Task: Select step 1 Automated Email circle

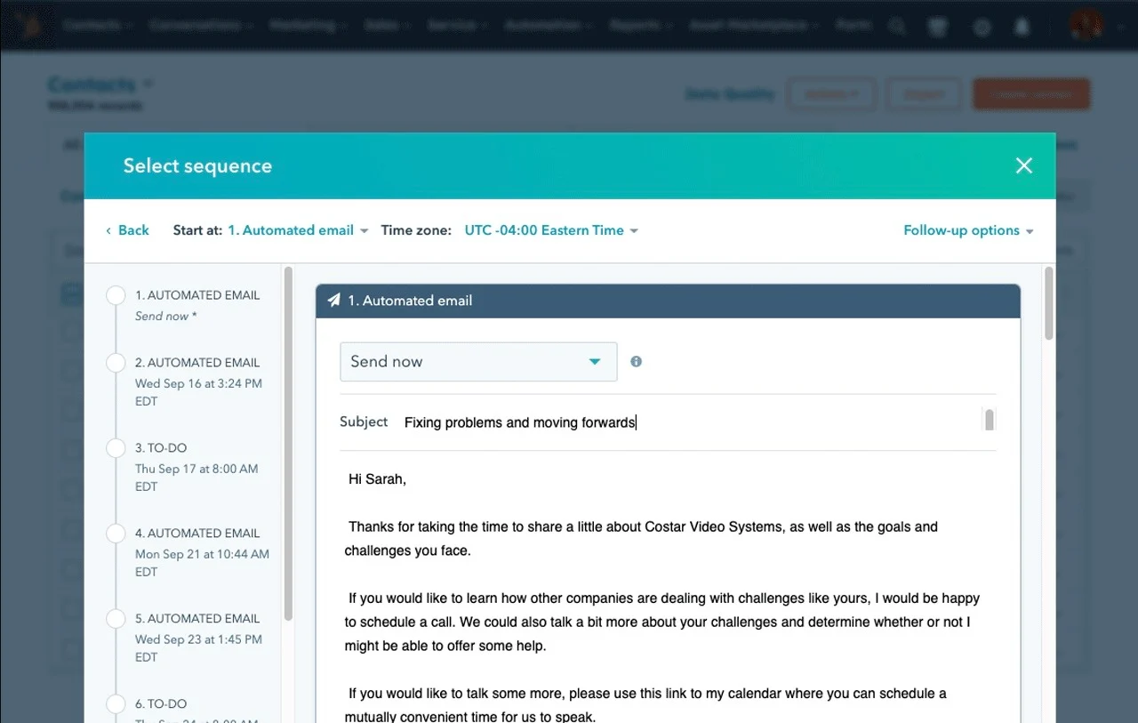Action: (116, 294)
